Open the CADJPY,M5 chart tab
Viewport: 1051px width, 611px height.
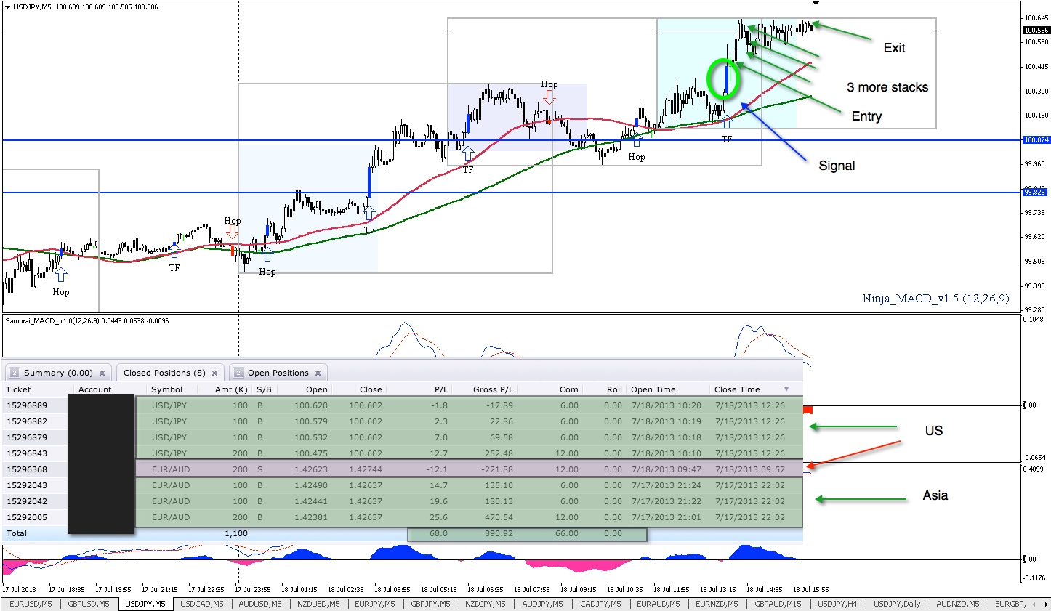tap(600, 604)
